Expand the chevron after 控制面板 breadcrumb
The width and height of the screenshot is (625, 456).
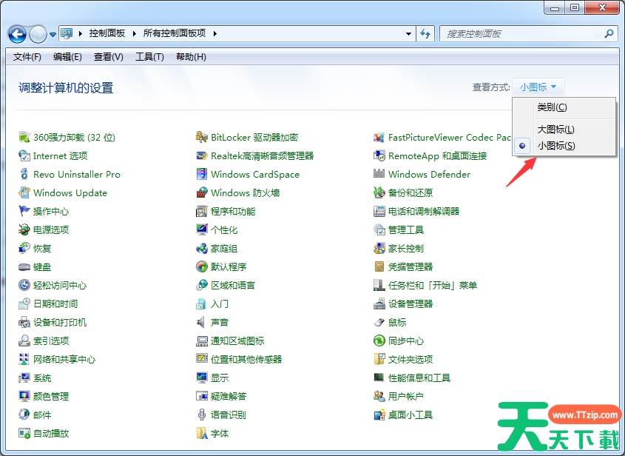(134, 33)
